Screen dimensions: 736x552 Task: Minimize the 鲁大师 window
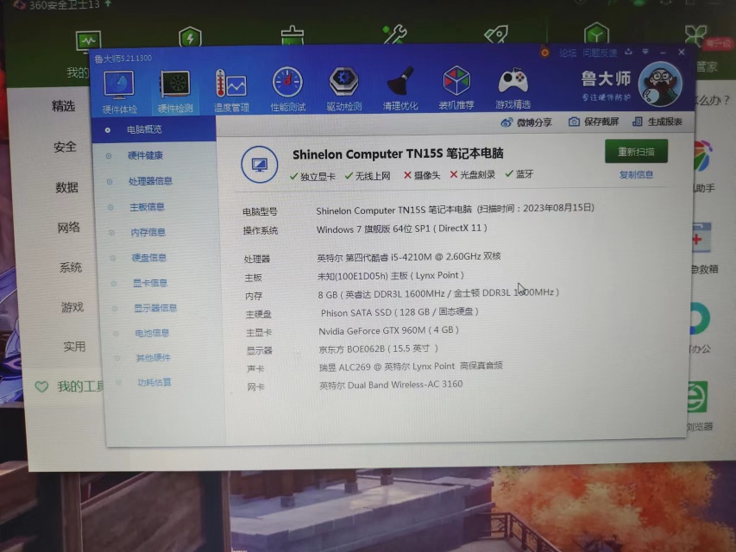click(663, 52)
